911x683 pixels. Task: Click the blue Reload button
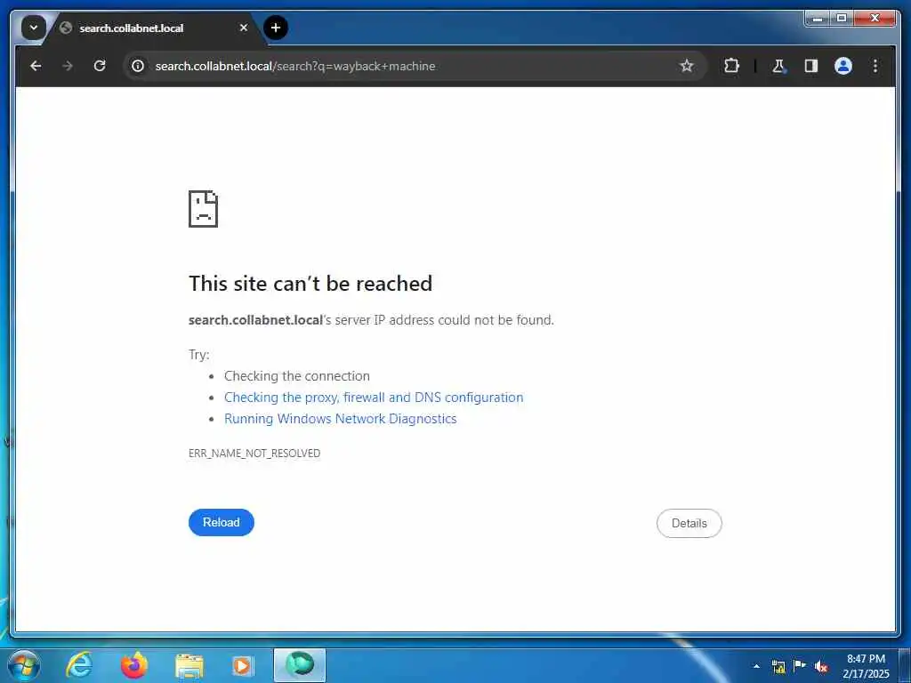(x=222, y=522)
